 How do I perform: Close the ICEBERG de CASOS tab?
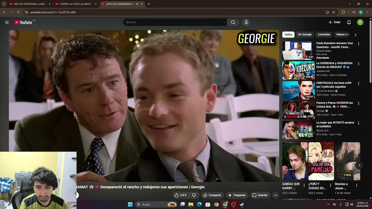96,4
